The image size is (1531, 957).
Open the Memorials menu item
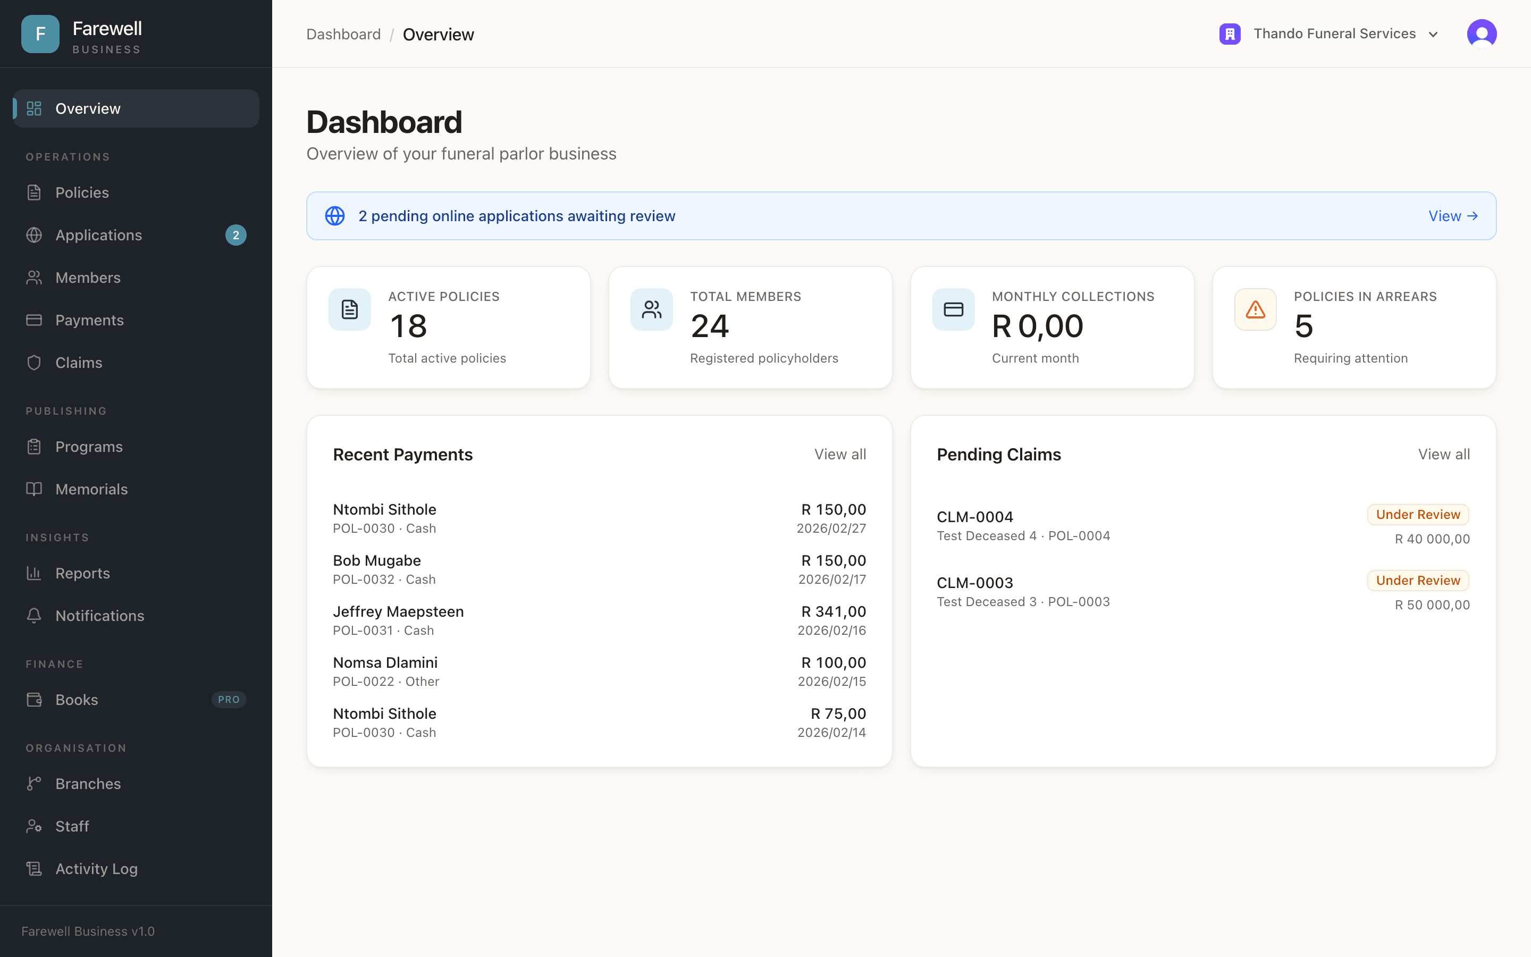pos(136,489)
